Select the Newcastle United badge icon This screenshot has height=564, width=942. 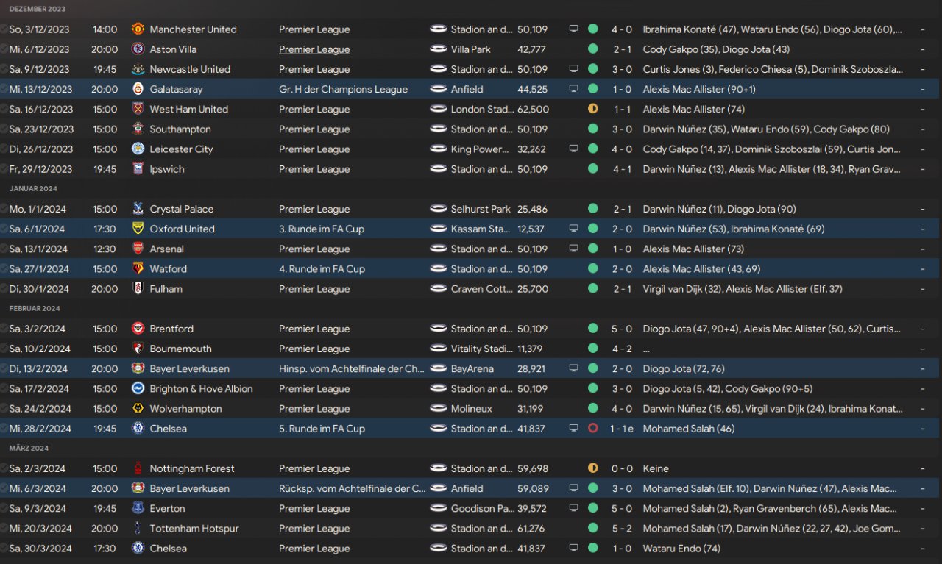coord(138,69)
